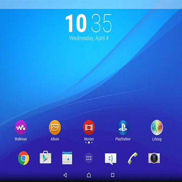Switch to the left home page dot
Viewport: 182px width, 182px height.
point(86,143)
